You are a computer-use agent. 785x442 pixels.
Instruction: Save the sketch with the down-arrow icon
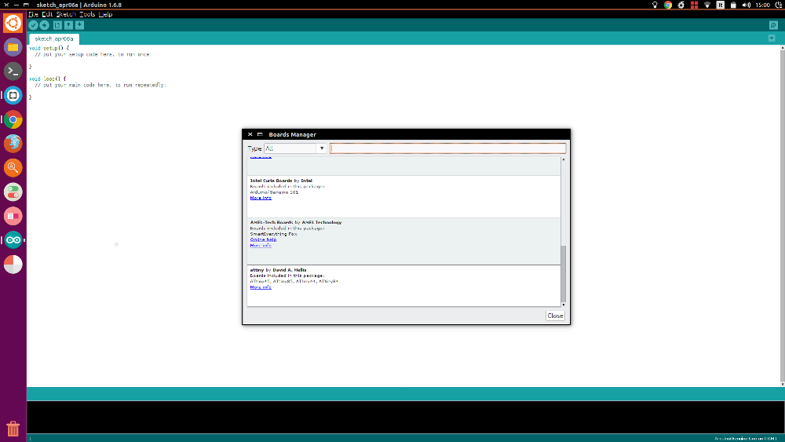click(79, 25)
